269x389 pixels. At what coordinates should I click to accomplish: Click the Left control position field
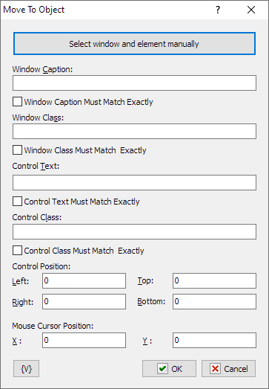pos(84,281)
